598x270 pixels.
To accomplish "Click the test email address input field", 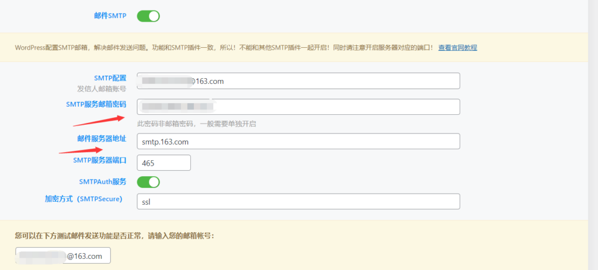I will point(63,255).
